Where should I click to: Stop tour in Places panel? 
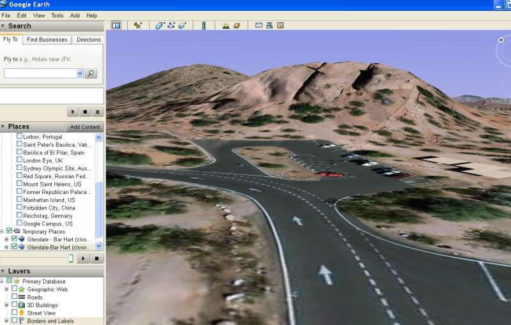click(96, 259)
